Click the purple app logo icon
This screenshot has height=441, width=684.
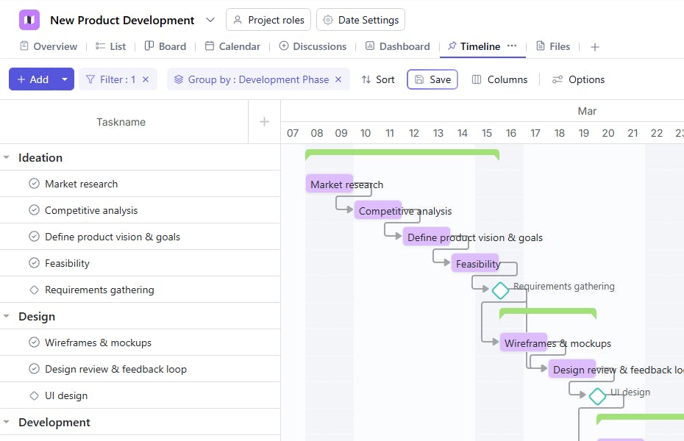(x=29, y=20)
